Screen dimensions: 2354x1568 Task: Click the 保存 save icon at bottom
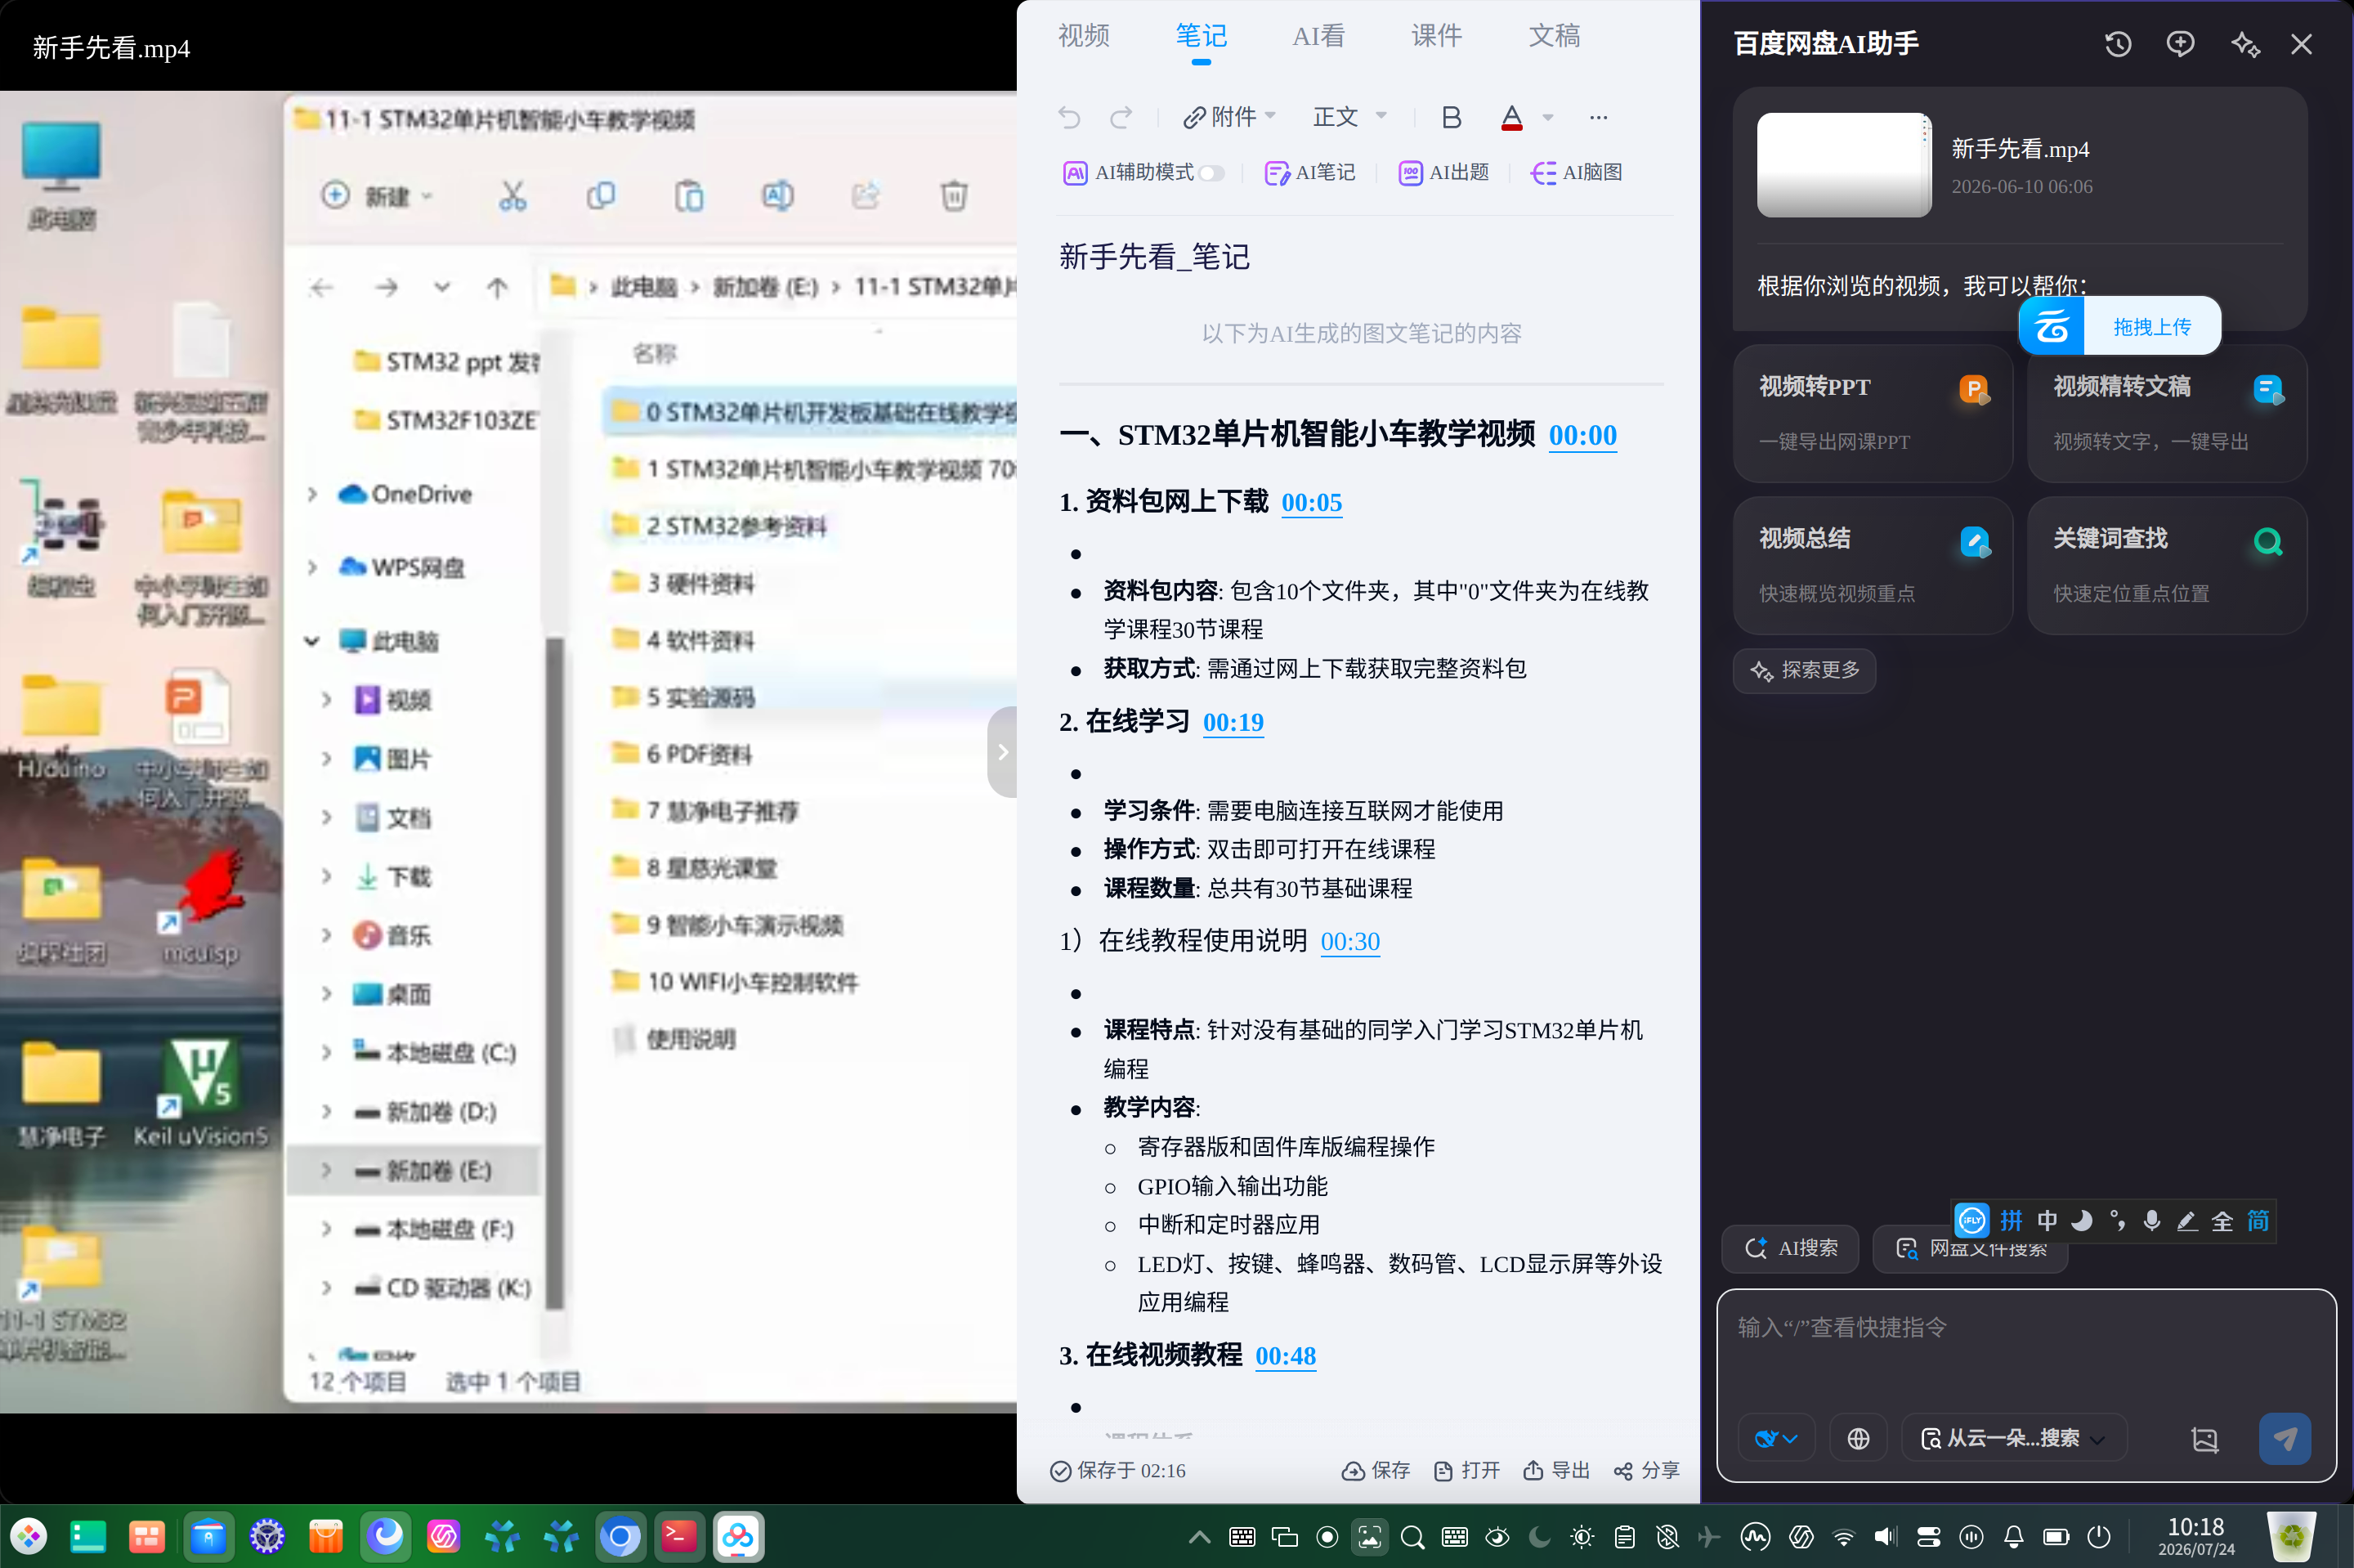point(1376,1470)
